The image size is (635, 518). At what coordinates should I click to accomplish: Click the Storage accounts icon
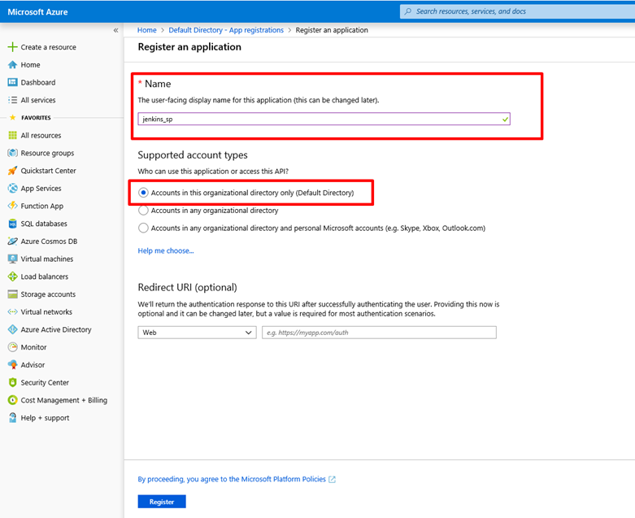tap(12, 294)
